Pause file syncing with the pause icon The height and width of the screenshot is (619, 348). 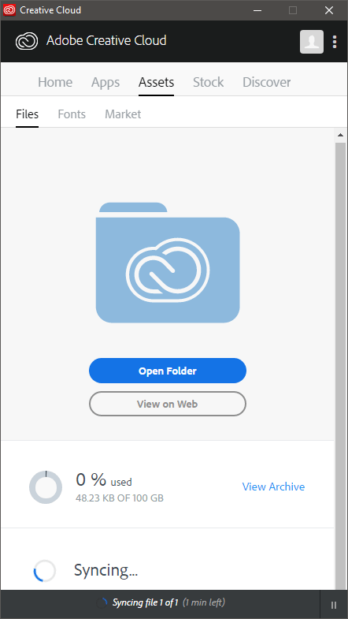(334, 605)
